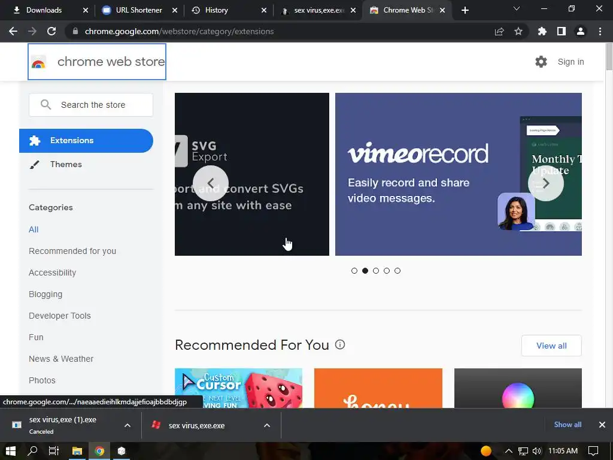Open the white box app in taskbar
This screenshot has height=460, width=613.
click(122, 451)
